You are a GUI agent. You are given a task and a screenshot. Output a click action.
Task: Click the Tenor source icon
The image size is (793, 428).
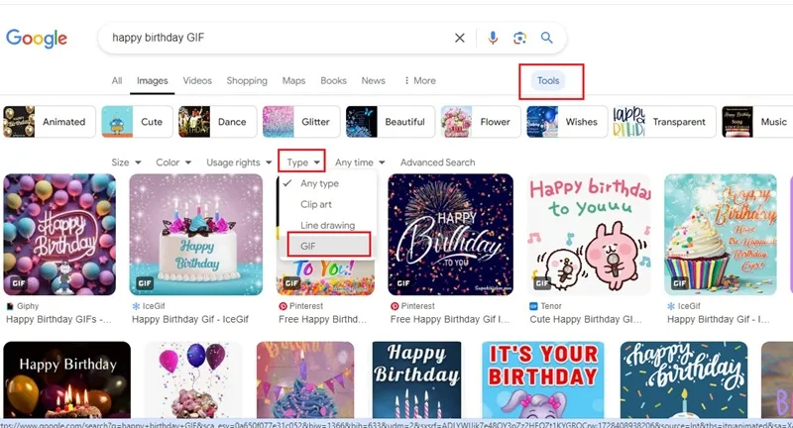tap(533, 306)
